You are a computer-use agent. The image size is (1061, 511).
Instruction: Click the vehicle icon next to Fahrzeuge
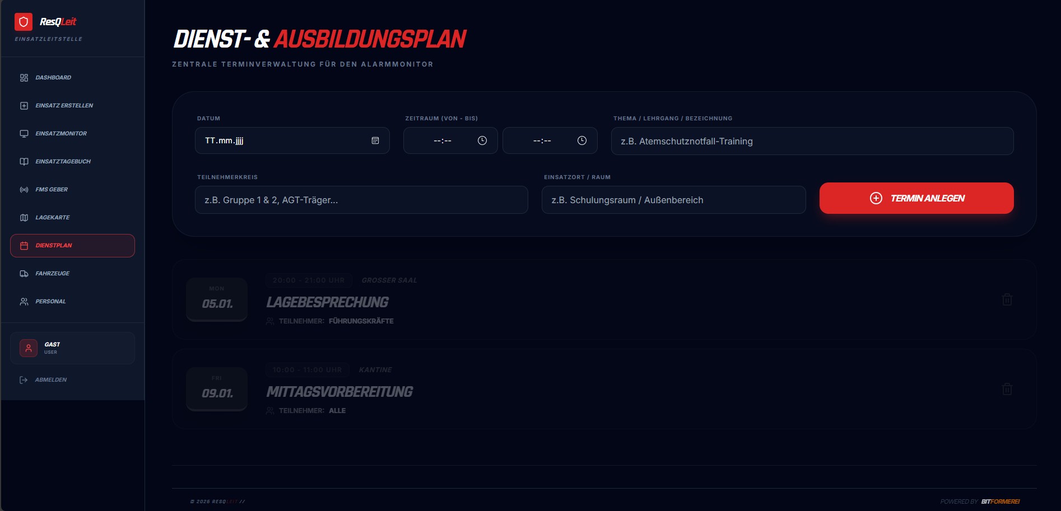[x=24, y=273]
